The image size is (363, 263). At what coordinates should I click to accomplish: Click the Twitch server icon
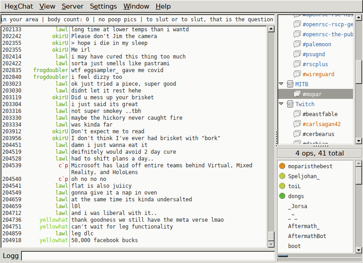[290, 104]
